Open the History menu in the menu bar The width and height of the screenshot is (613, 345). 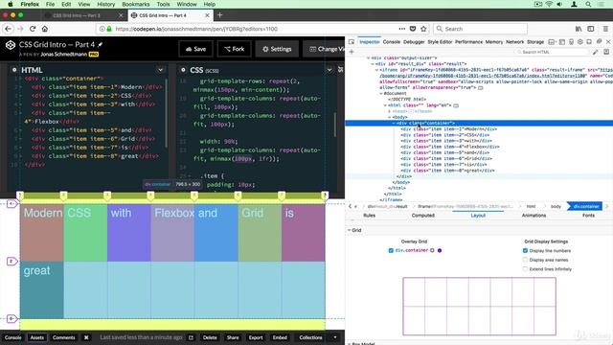(106, 4)
